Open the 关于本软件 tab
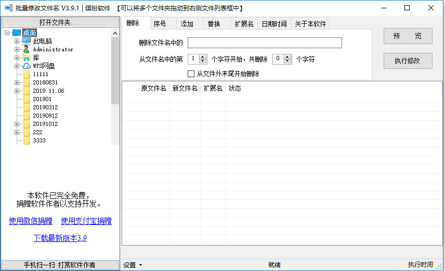Image resolution: width=445 pixels, height=271 pixels. (310, 24)
